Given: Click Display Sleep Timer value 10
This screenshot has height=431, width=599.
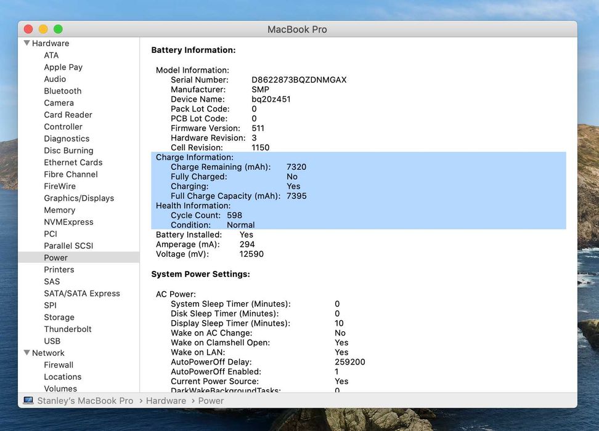Looking at the screenshot, I should (339, 323).
